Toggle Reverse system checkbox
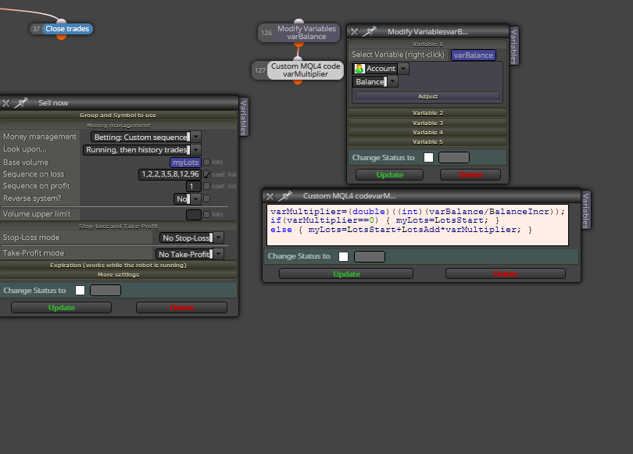The height and width of the screenshot is (454, 633). [206, 198]
